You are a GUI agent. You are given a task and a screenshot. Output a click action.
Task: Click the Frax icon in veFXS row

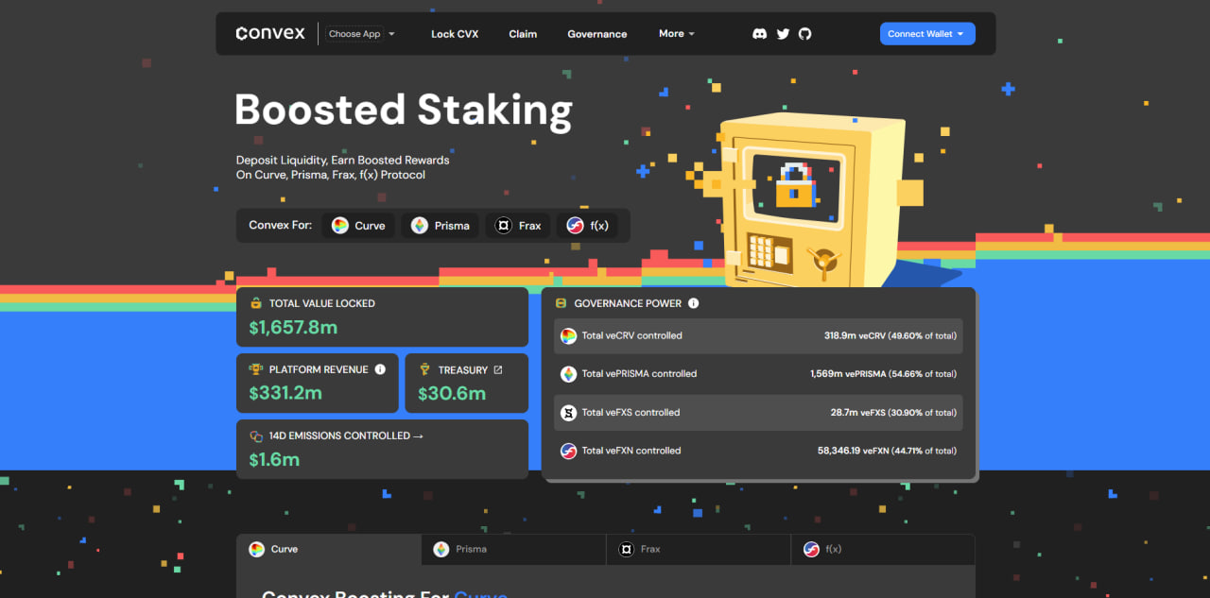[568, 413]
